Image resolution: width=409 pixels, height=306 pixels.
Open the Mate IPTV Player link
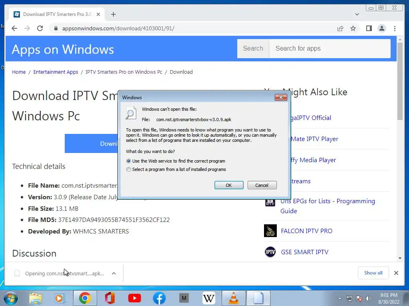click(314, 139)
